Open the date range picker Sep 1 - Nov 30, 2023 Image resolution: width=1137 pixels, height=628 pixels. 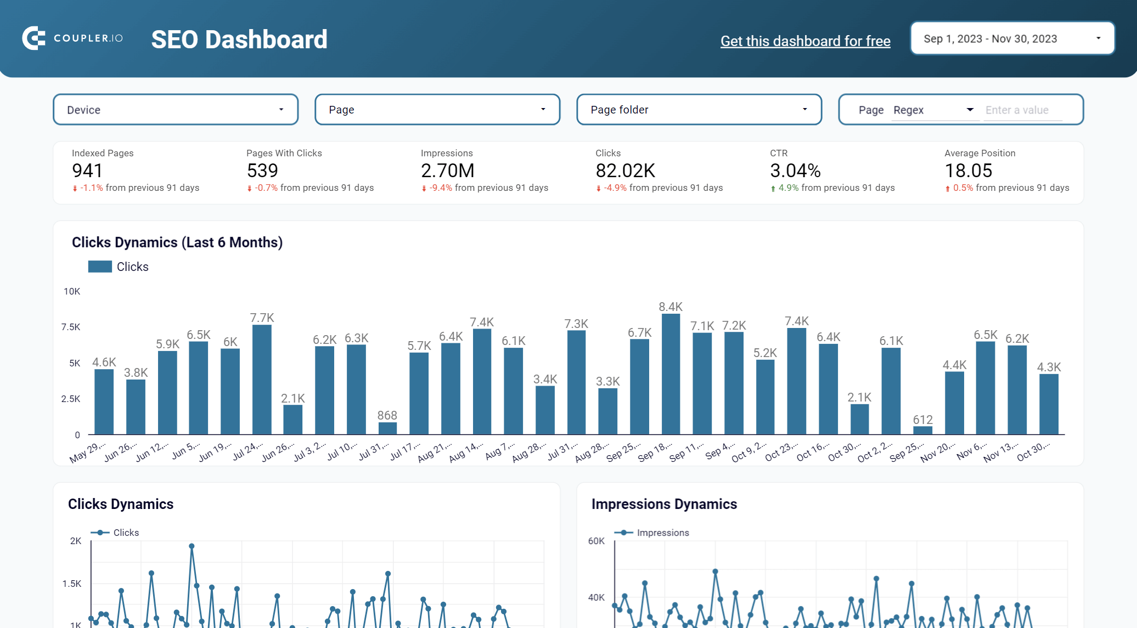click(1012, 38)
